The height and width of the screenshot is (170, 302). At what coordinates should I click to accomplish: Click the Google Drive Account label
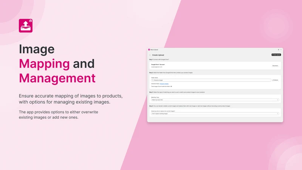point(158,65)
